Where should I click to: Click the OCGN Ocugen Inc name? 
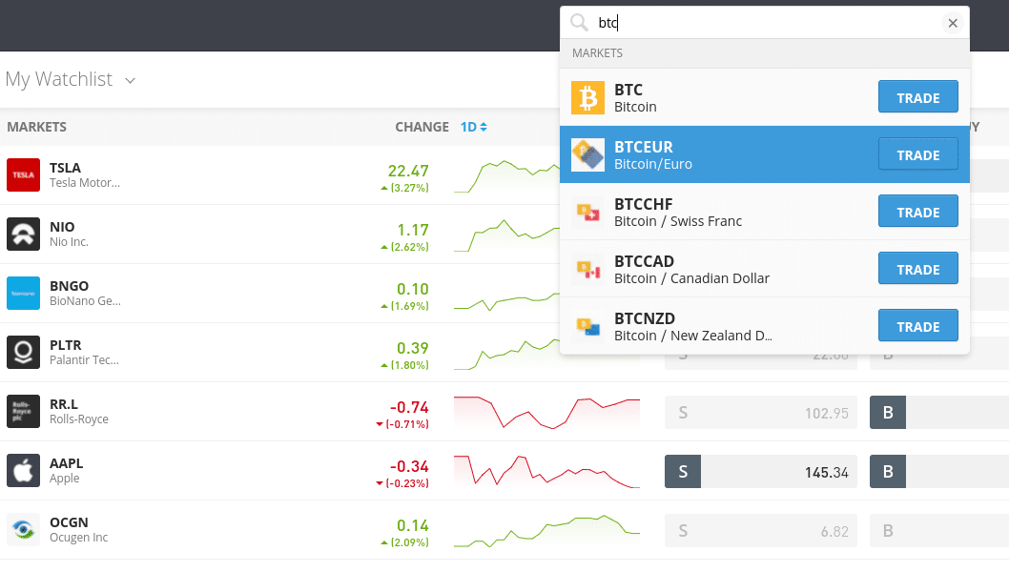point(78,530)
